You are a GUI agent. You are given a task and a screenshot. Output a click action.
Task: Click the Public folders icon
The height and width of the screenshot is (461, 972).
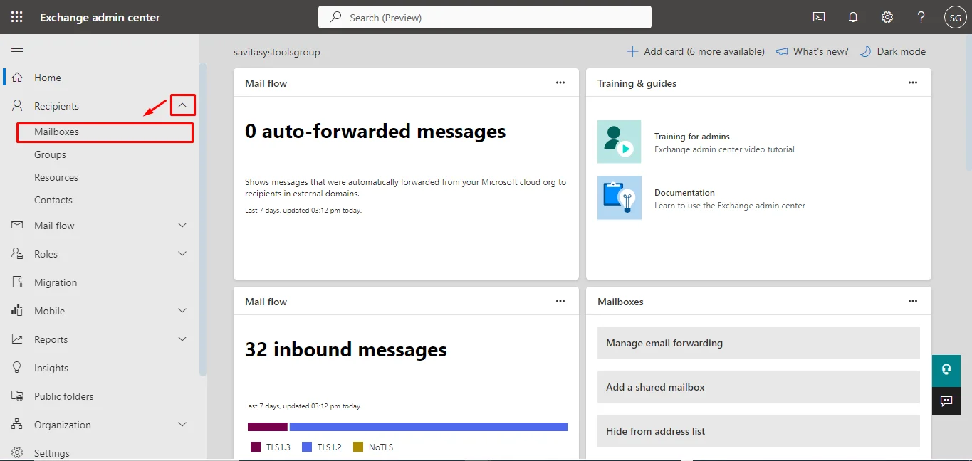pyautogui.click(x=18, y=396)
